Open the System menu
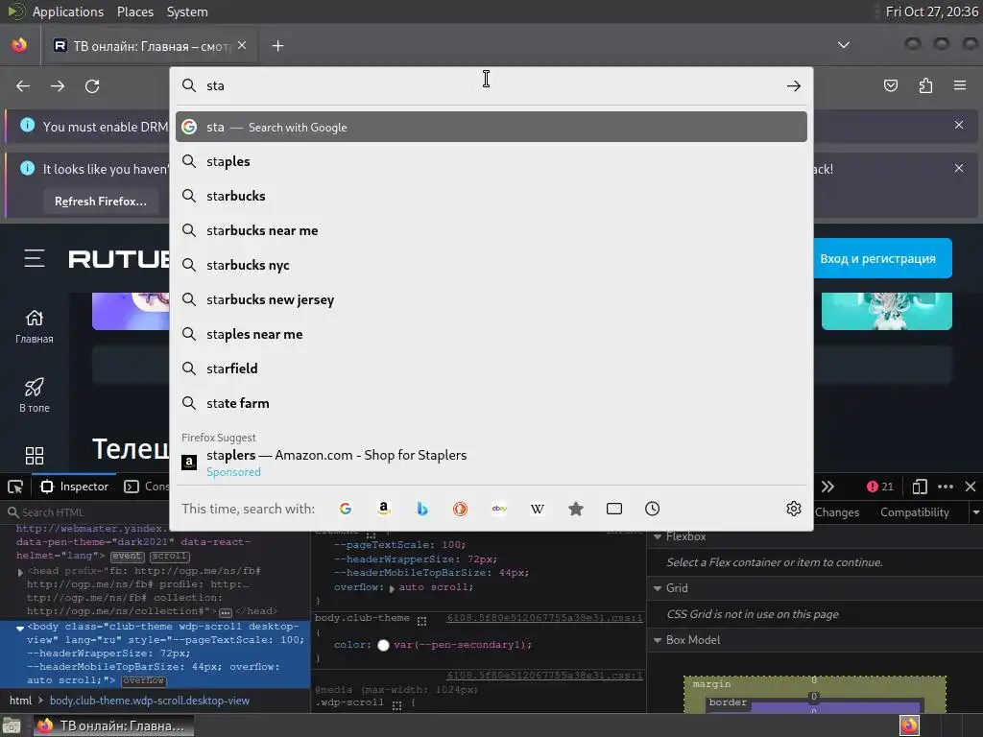This screenshot has width=983, height=737. point(187,12)
